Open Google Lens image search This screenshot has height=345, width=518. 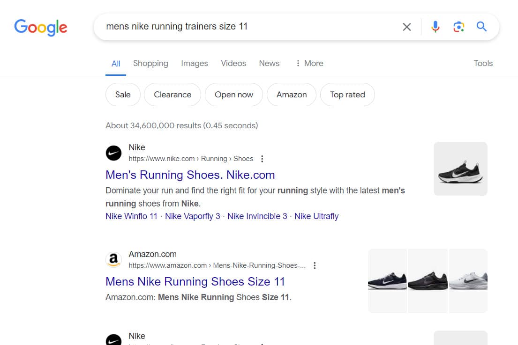click(x=458, y=27)
